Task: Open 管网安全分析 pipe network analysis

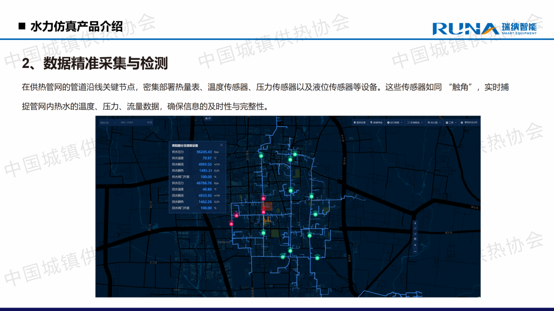Action: 469,123
